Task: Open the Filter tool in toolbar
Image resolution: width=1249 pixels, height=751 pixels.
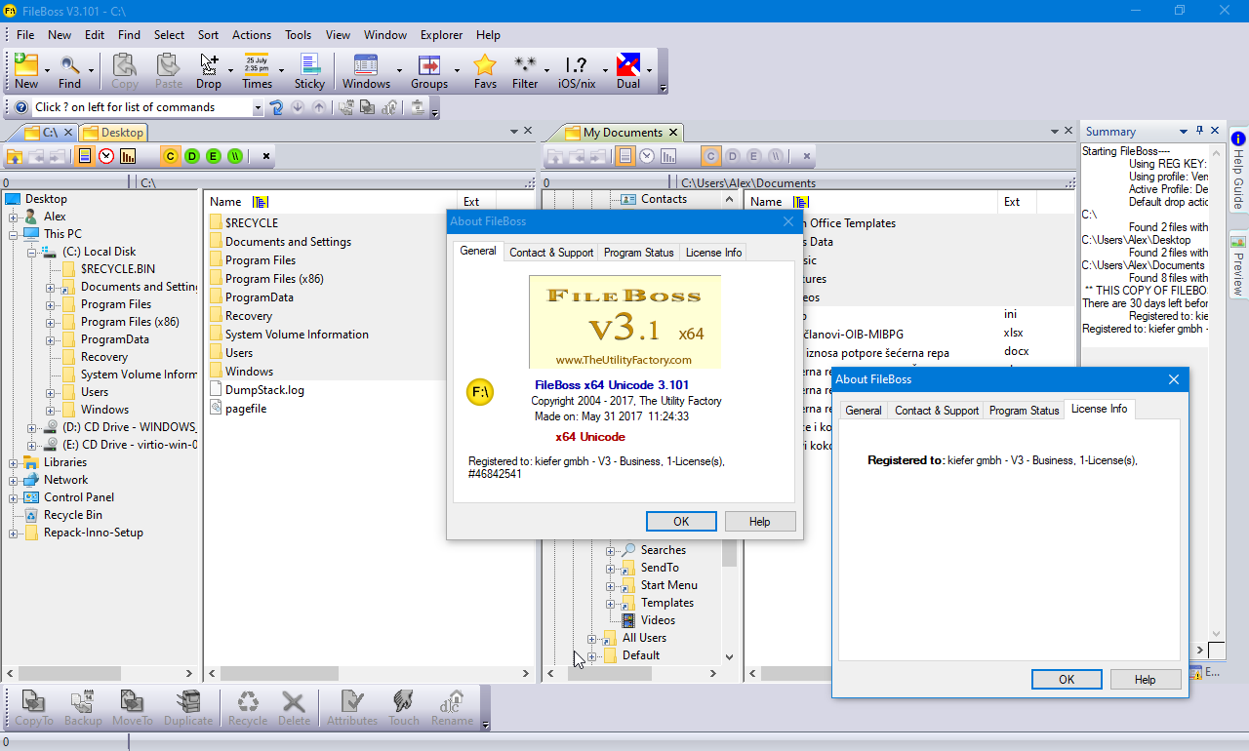Action: pos(525,66)
